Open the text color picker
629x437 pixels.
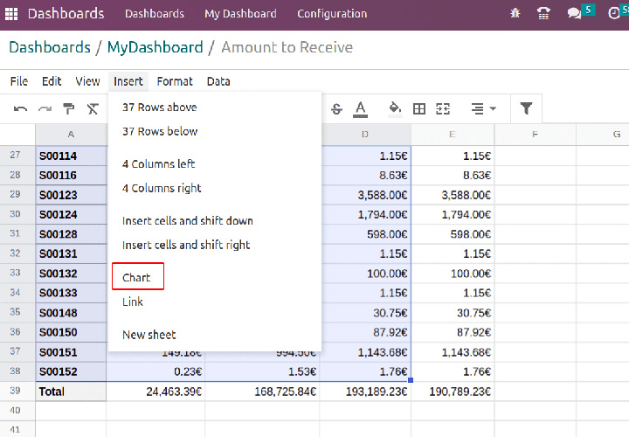click(x=360, y=109)
